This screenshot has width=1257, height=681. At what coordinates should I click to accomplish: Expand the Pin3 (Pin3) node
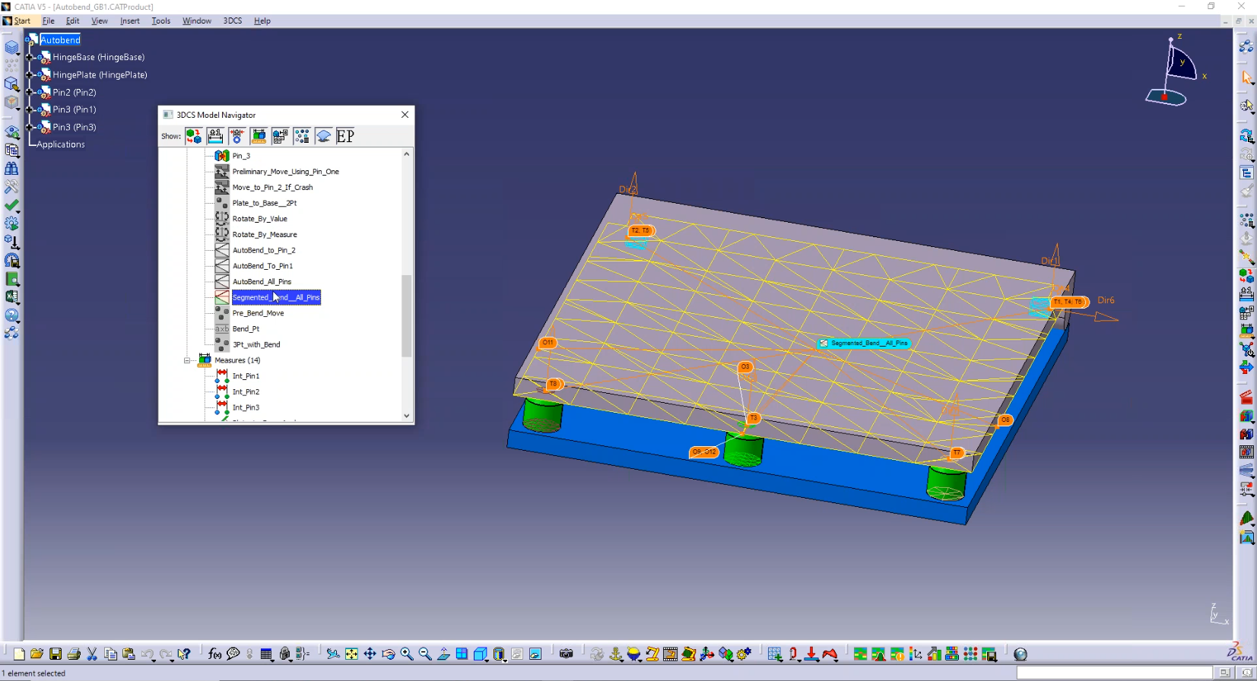point(30,127)
